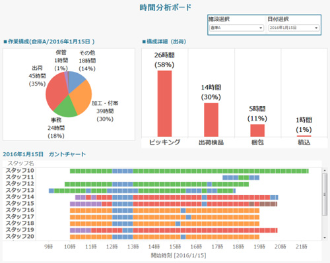Select the スタッフ20 row label
This screenshot has width=330, height=263.
(20, 237)
